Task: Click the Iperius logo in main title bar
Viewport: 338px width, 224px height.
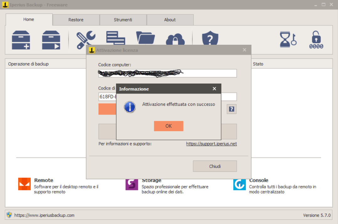Action: (x=5, y=4)
